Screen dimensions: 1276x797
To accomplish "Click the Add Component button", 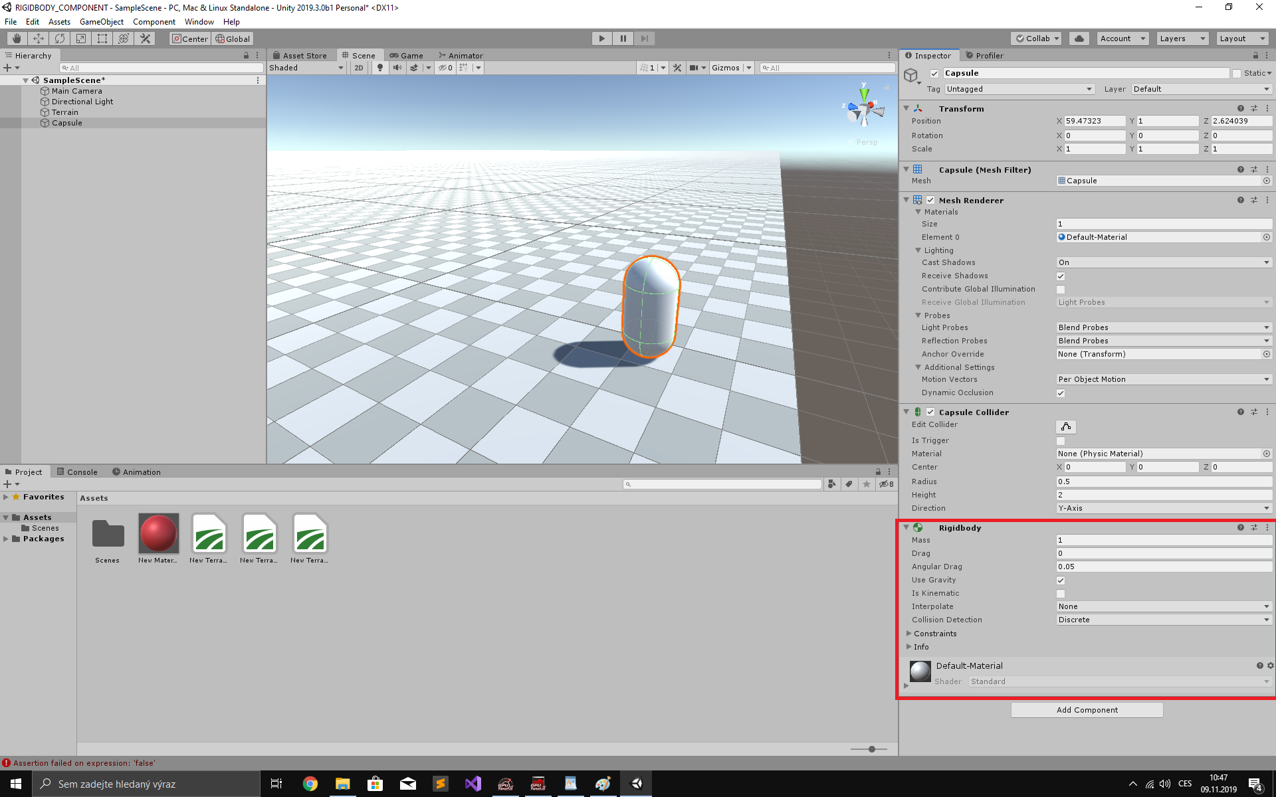I will (1087, 710).
